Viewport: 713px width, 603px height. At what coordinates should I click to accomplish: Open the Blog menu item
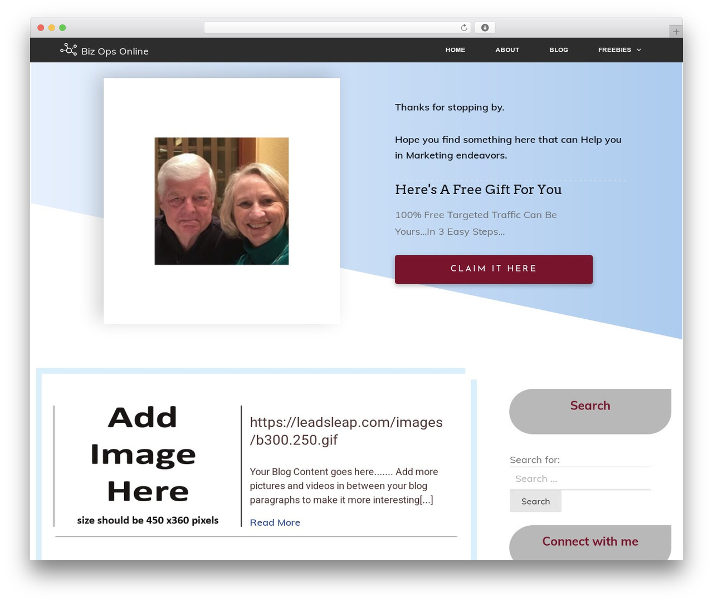(559, 50)
